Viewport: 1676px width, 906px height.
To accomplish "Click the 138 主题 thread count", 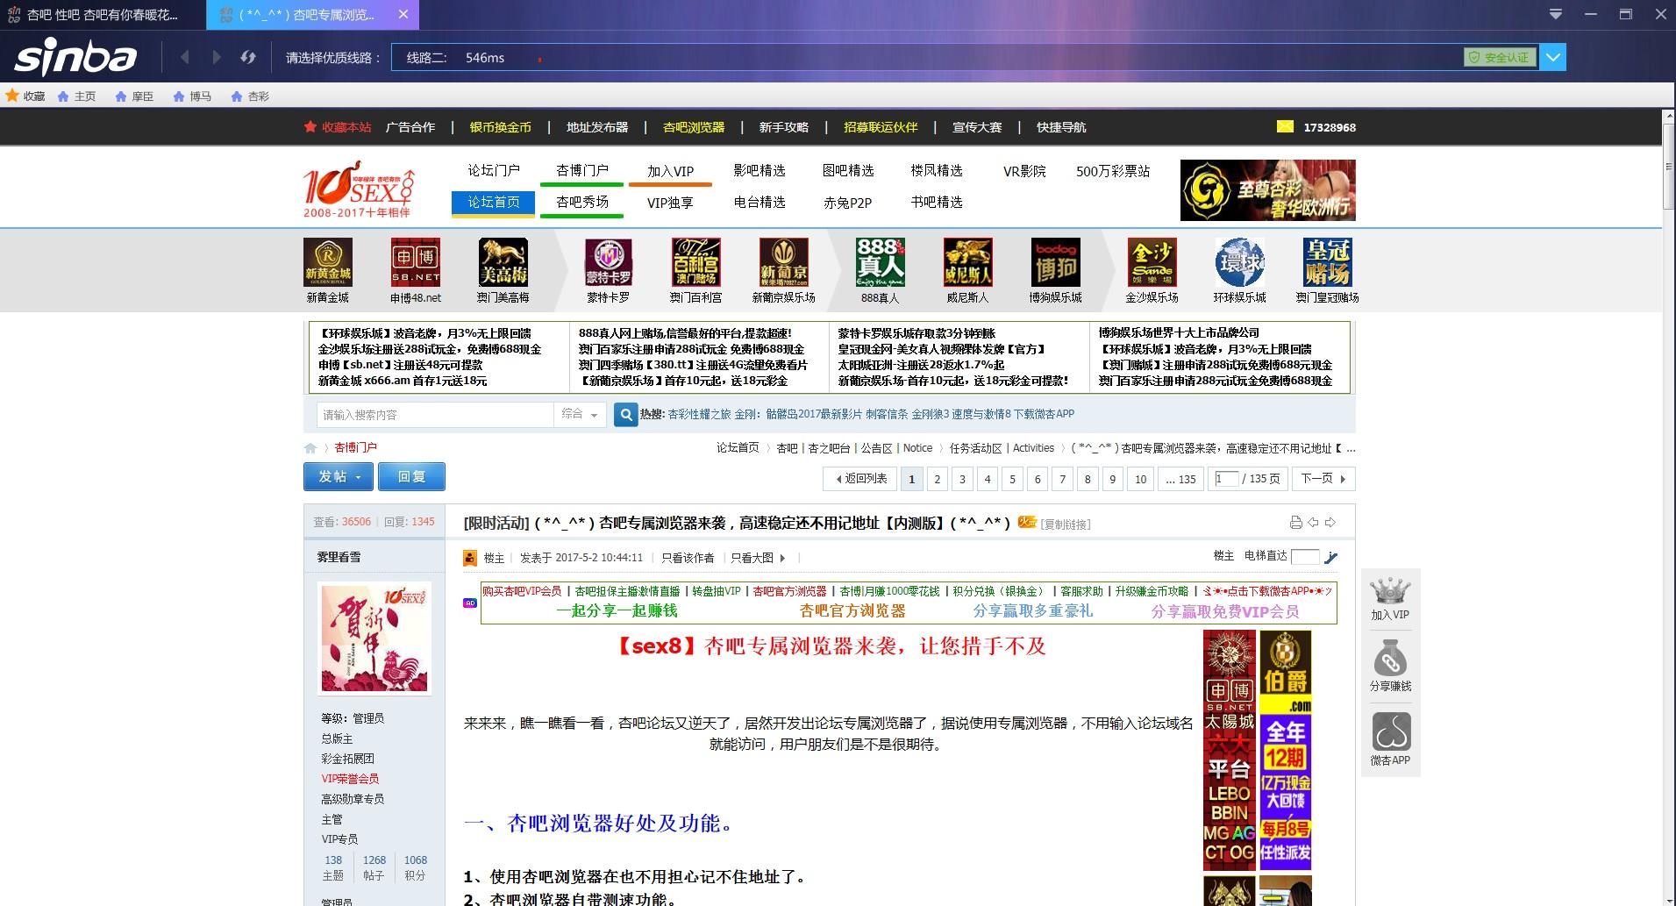I will (x=333, y=867).
